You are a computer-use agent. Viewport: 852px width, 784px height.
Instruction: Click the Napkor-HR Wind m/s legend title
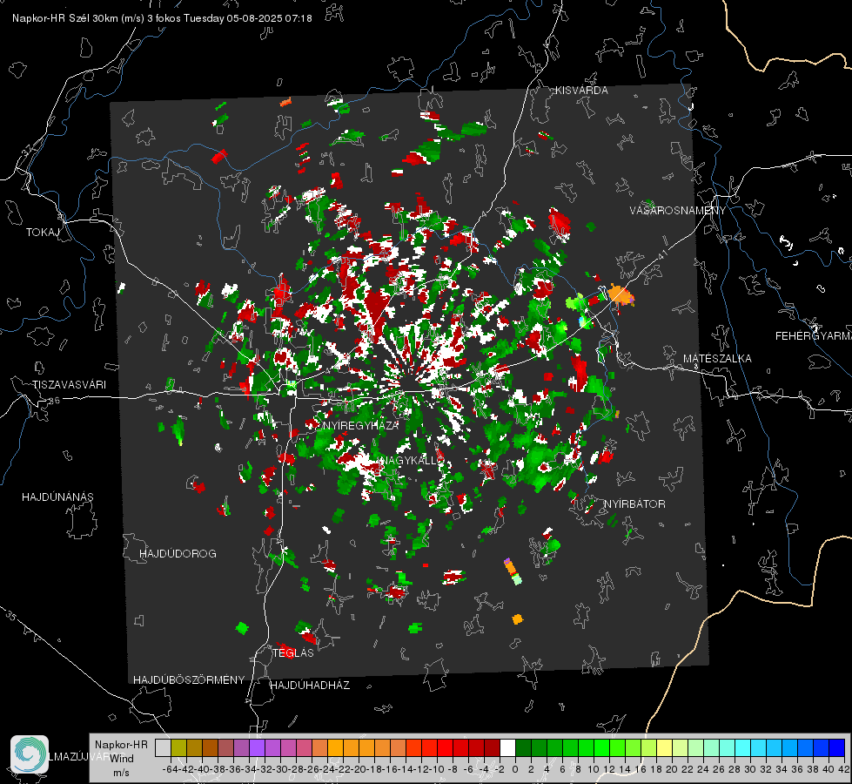point(121,759)
